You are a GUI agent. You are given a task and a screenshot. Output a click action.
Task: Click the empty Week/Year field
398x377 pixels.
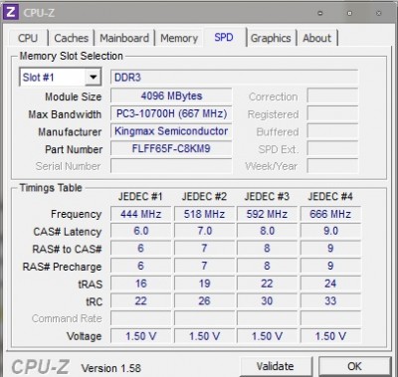(332, 166)
